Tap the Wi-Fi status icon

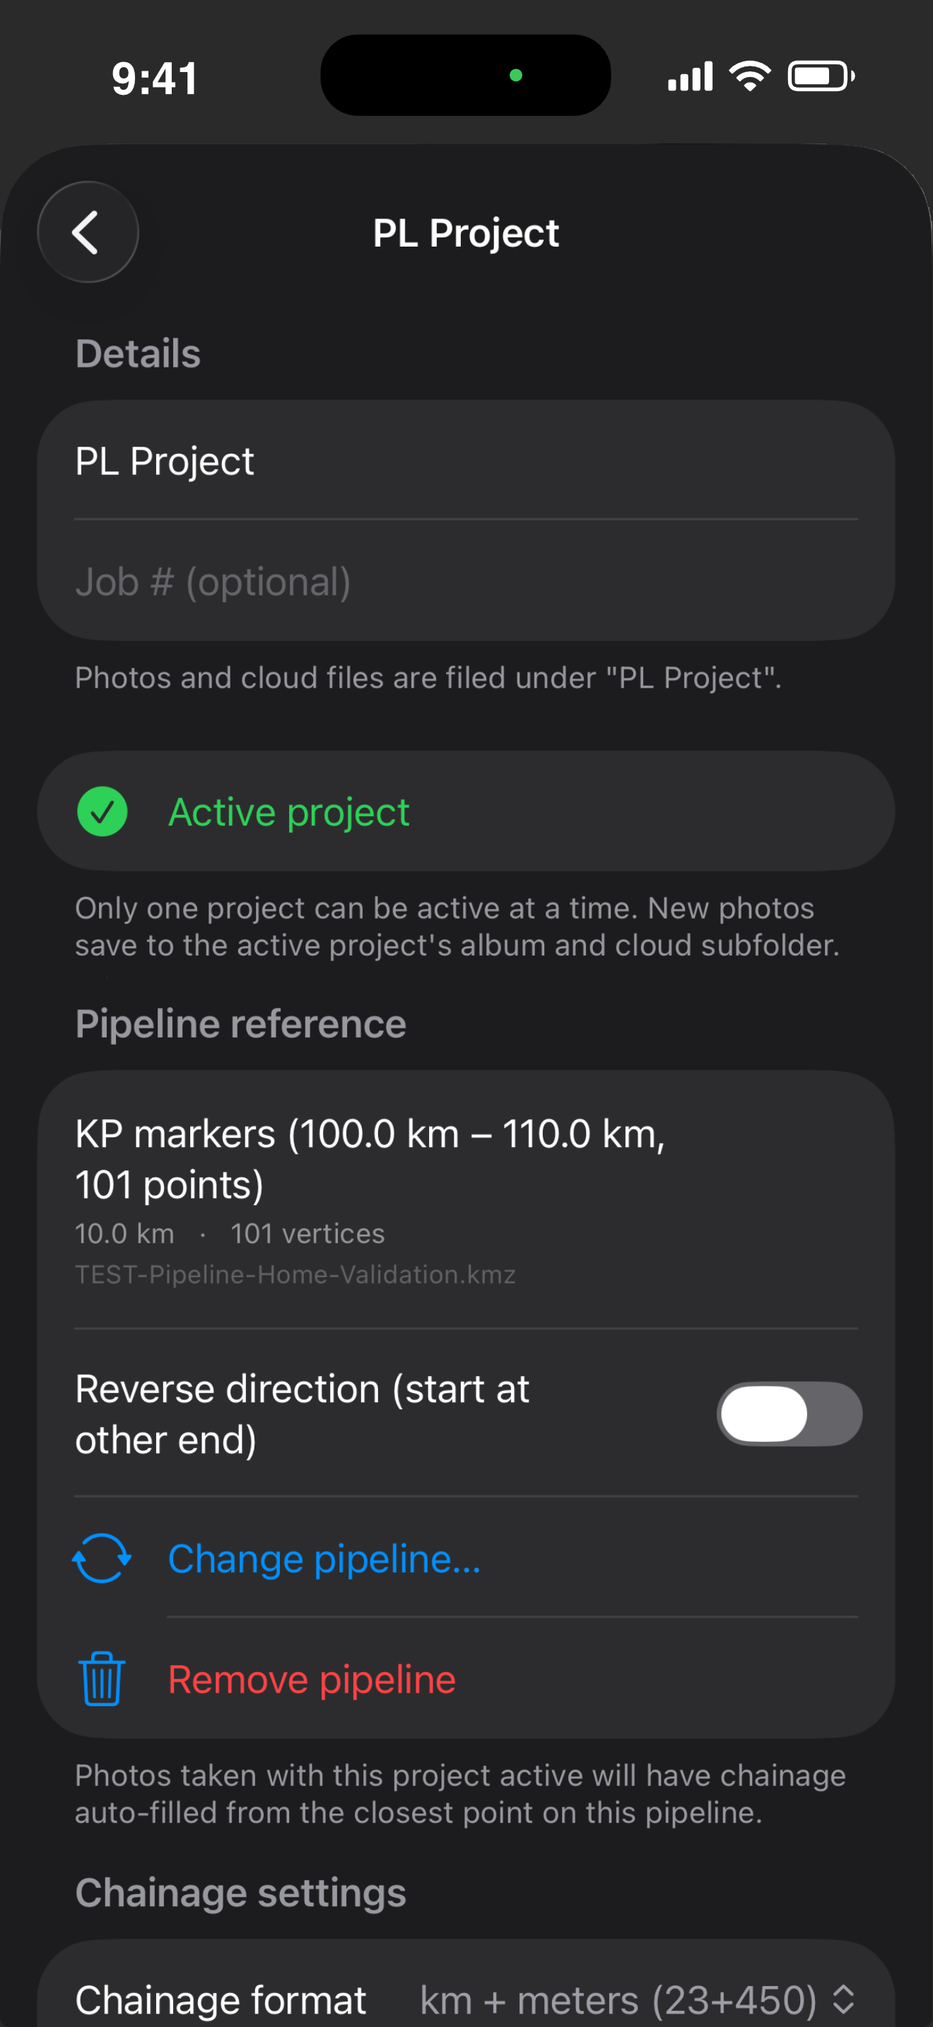click(750, 76)
